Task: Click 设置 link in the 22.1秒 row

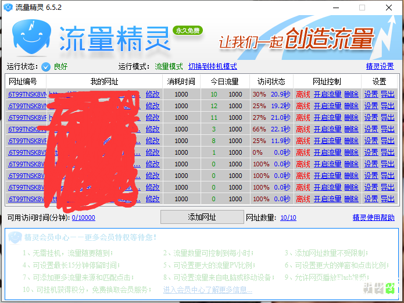Action: click(x=371, y=129)
